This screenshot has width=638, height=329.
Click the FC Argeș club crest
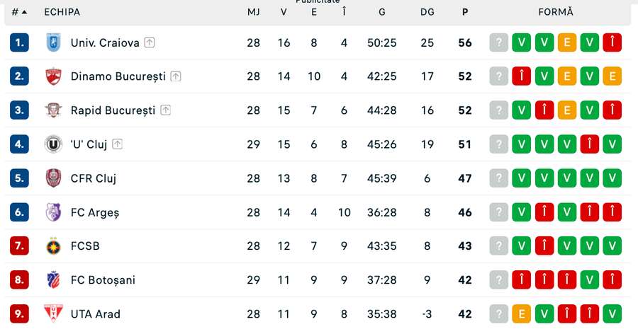[x=53, y=212]
